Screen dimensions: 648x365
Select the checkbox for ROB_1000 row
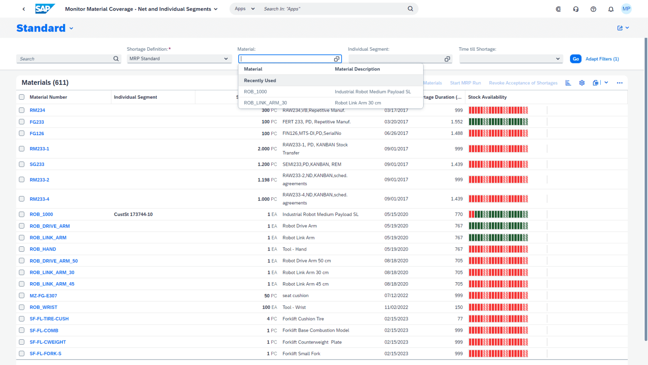pos(22,214)
